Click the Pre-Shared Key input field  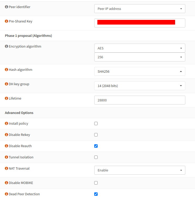coord(140,23)
